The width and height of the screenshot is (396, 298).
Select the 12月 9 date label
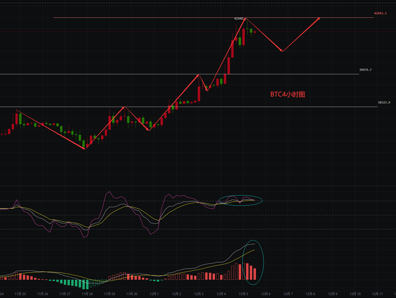tap(333, 294)
